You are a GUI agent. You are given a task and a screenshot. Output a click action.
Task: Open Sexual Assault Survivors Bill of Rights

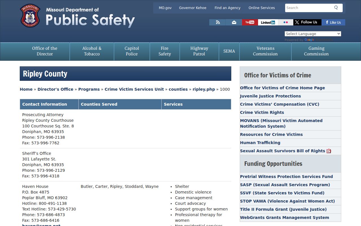pyautogui.click(x=283, y=151)
